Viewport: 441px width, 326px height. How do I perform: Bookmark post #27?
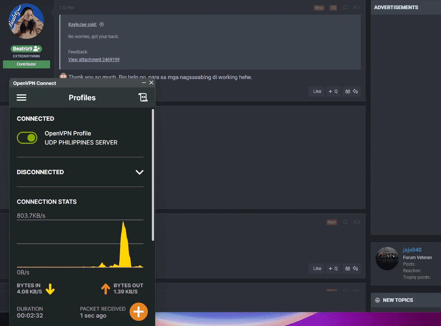345,8
